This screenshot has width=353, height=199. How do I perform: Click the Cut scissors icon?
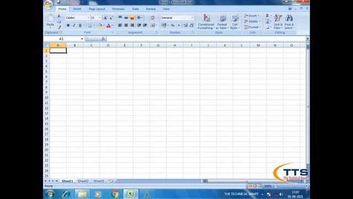pos(59,16)
